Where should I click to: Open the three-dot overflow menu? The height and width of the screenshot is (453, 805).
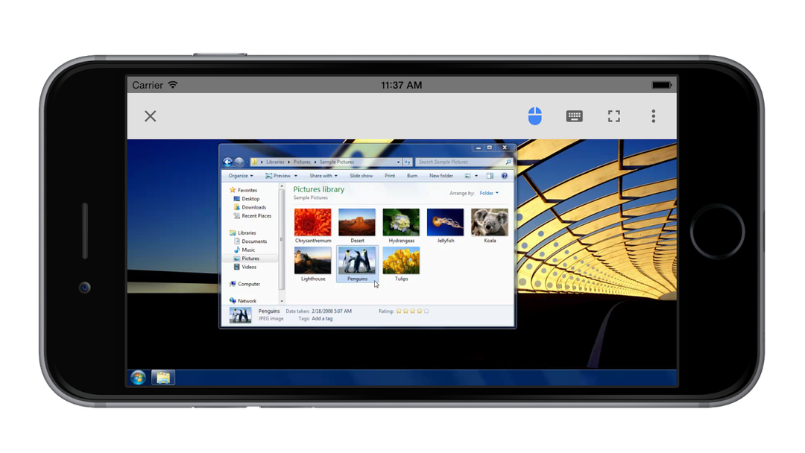point(653,115)
